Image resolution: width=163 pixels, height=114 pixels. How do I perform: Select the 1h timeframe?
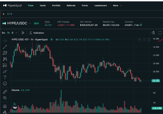8,33
